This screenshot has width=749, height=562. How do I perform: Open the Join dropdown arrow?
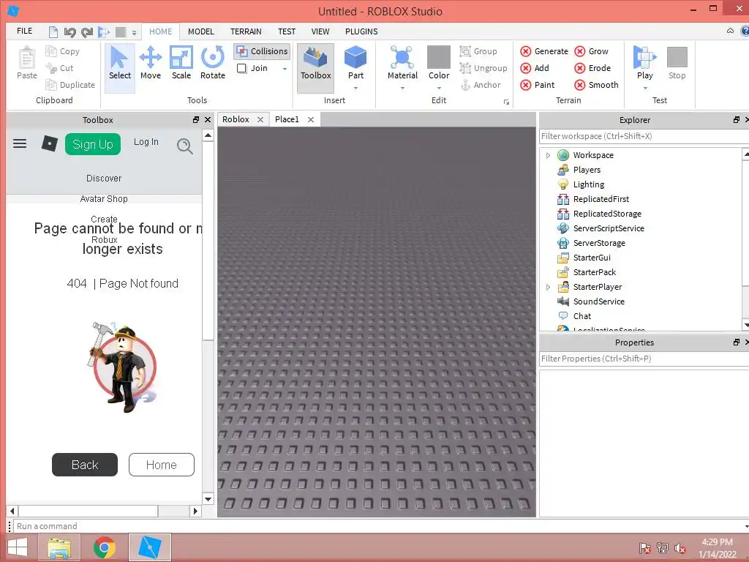tap(285, 69)
